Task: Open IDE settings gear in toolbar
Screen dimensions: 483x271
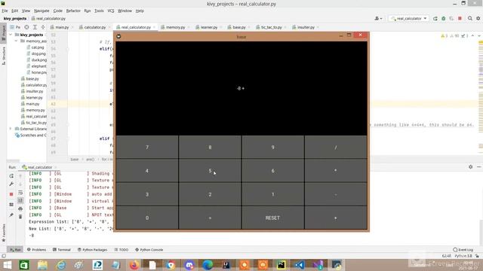Action: [x=478, y=18]
